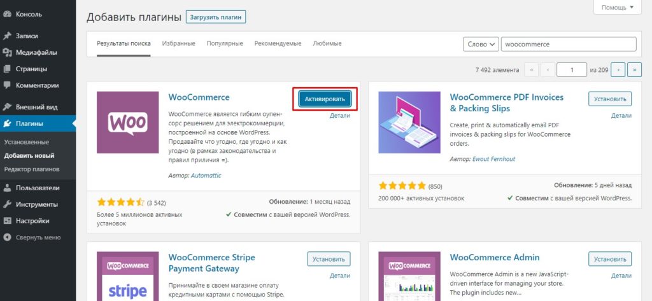Install WooCommerce PDF Invoices plugin
The height and width of the screenshot is (301, 652).
[x=610, y=99]
